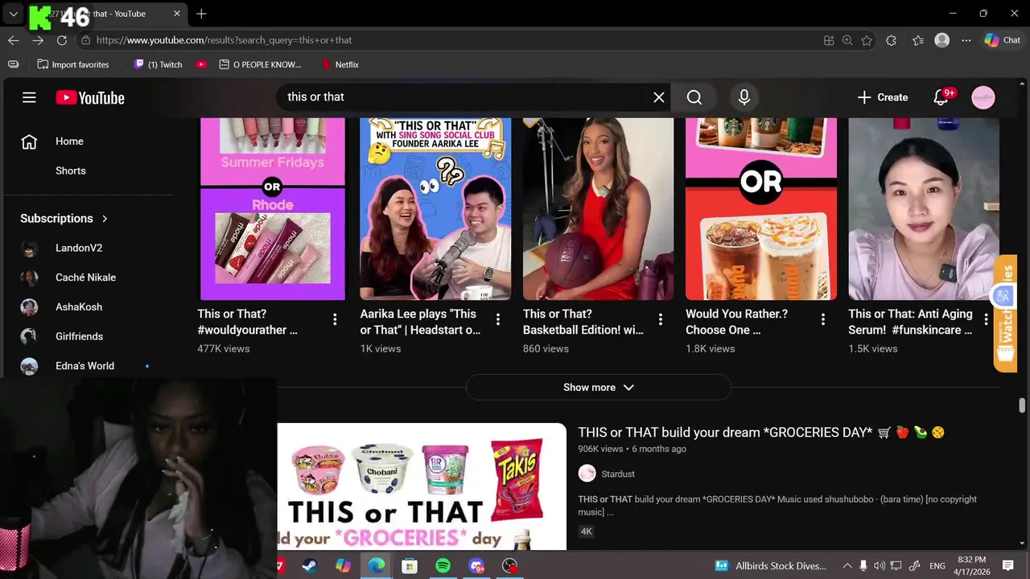Screen dimensions: 1030x579
Task: Go to the YouTube logo home link
Action: pos(90,97)
